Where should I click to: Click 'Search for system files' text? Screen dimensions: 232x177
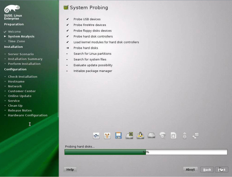tap(90, 59)
